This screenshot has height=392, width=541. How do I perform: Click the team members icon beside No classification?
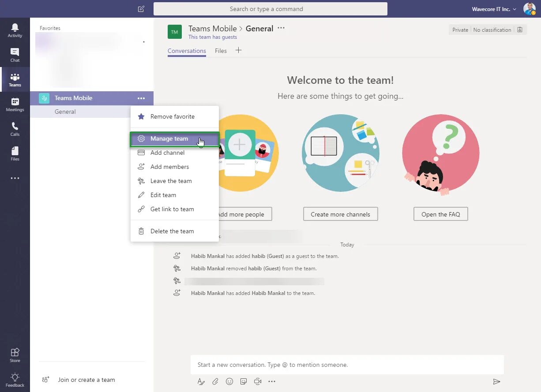click(x=520, y=30)
